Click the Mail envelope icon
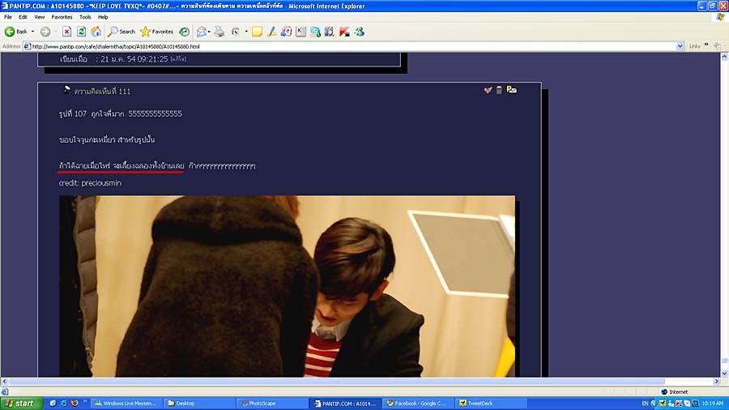The image size is (729, 410). click(202, 32)
